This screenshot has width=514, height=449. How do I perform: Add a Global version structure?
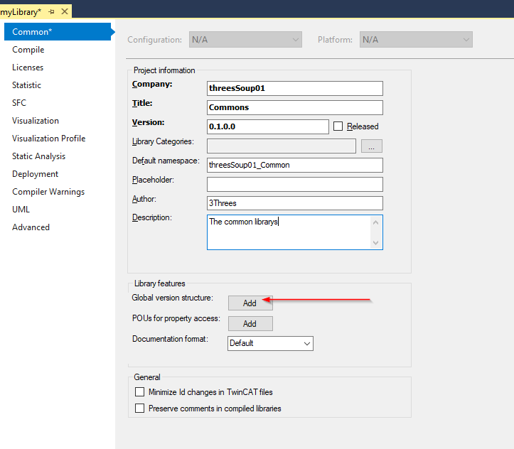(250, 303)
